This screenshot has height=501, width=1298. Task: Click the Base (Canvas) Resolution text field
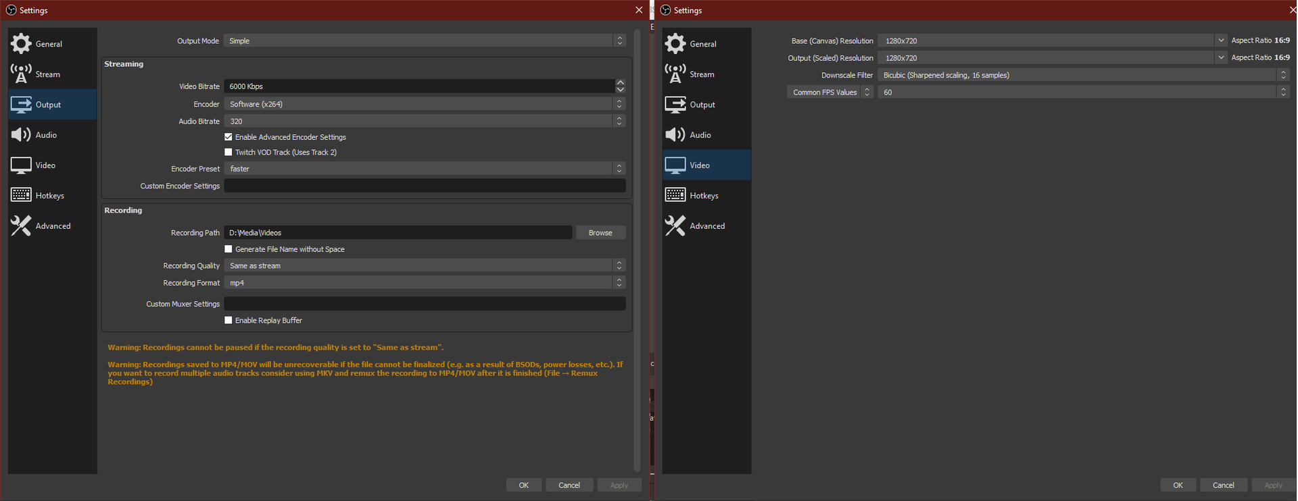coord(1046,41)
